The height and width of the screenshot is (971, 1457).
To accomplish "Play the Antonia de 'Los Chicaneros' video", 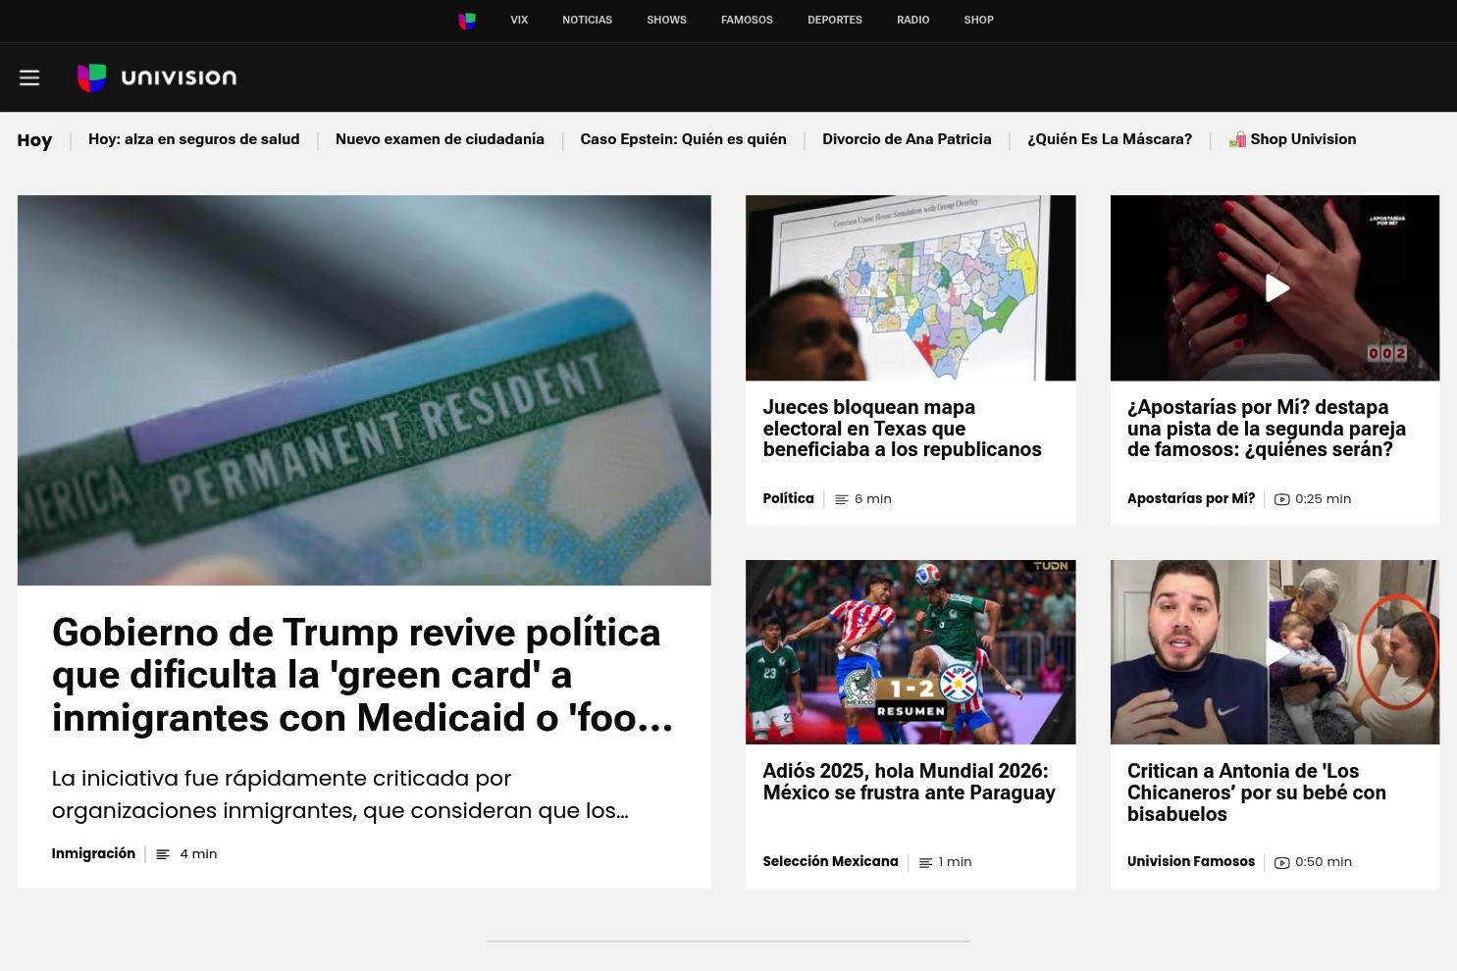I will coord(1275,652).
